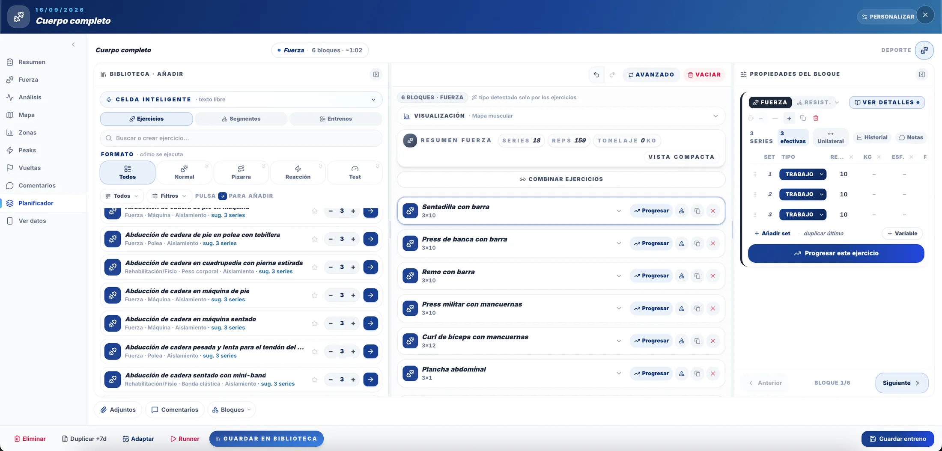The width and height of the screenshot is (942, 451).
Task: Add Abducción de cadera en máquina sentado arrow
Action: point(370,323)
